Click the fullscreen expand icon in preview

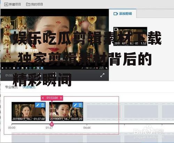[102, 75]
